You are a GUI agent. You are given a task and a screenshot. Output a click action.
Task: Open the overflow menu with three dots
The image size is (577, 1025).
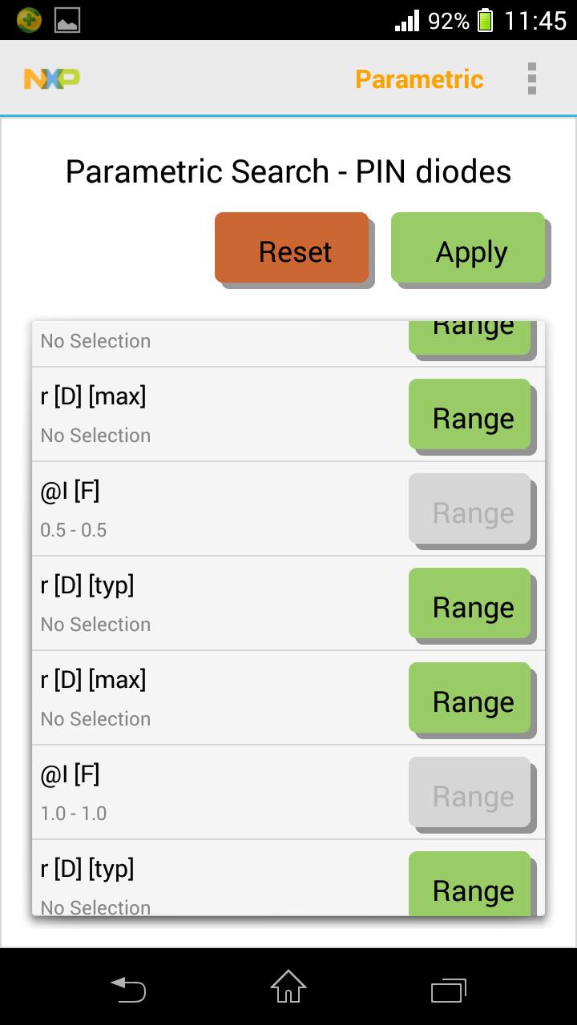tap(531, 78)
